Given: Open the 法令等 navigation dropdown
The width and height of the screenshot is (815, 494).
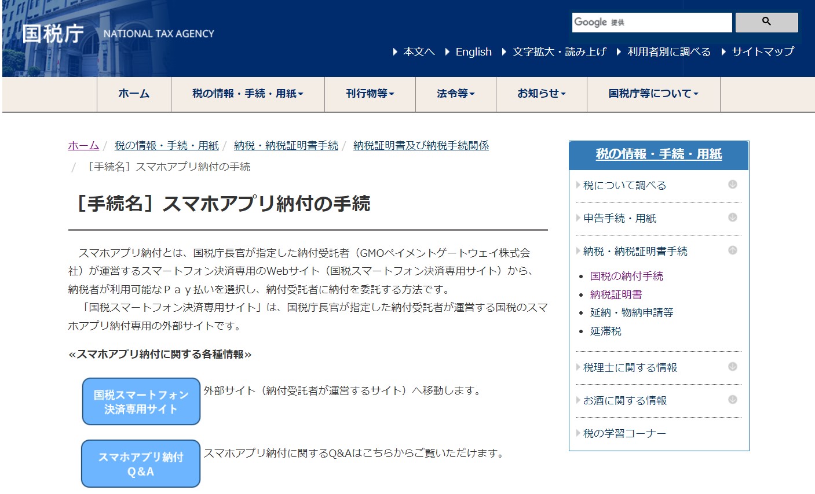Looking at the screenshot, I should [x=455, y=94].
